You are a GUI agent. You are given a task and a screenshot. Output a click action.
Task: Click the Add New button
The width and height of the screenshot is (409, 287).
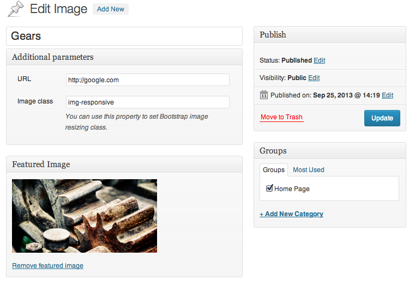pyautogui.click(x=111, y=9)
